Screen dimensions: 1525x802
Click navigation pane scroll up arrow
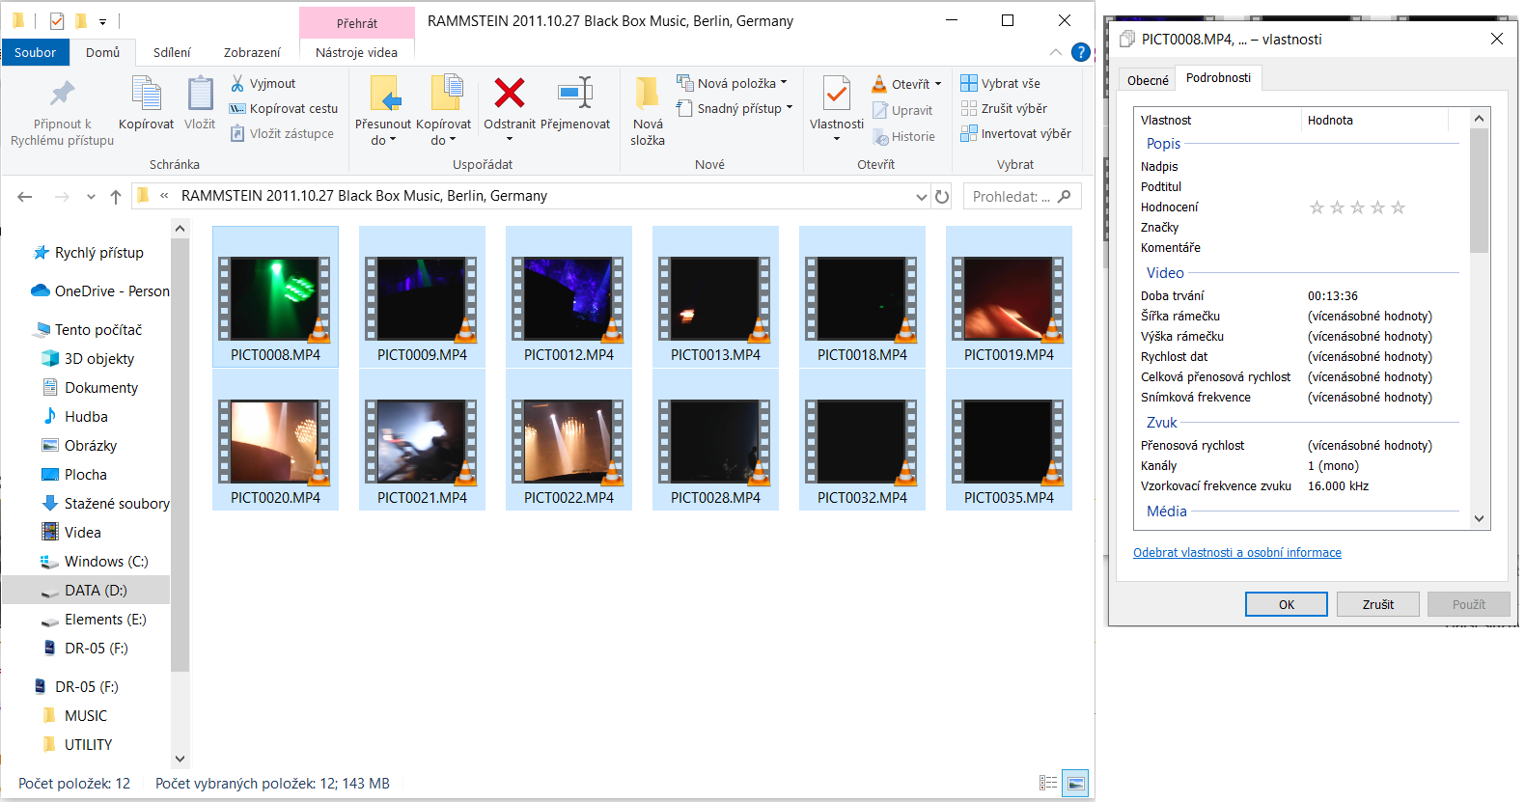click(x=180, y=229)
